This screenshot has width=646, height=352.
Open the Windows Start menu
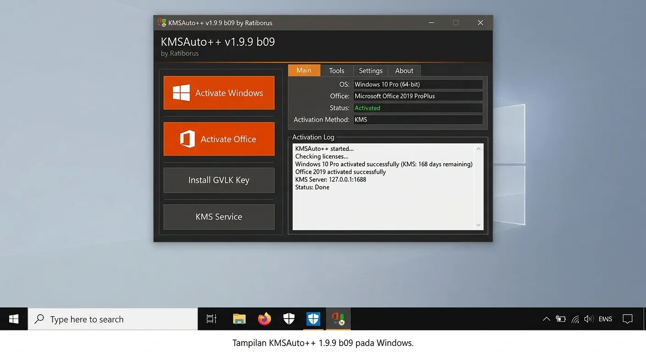click(x=14, y=319)
